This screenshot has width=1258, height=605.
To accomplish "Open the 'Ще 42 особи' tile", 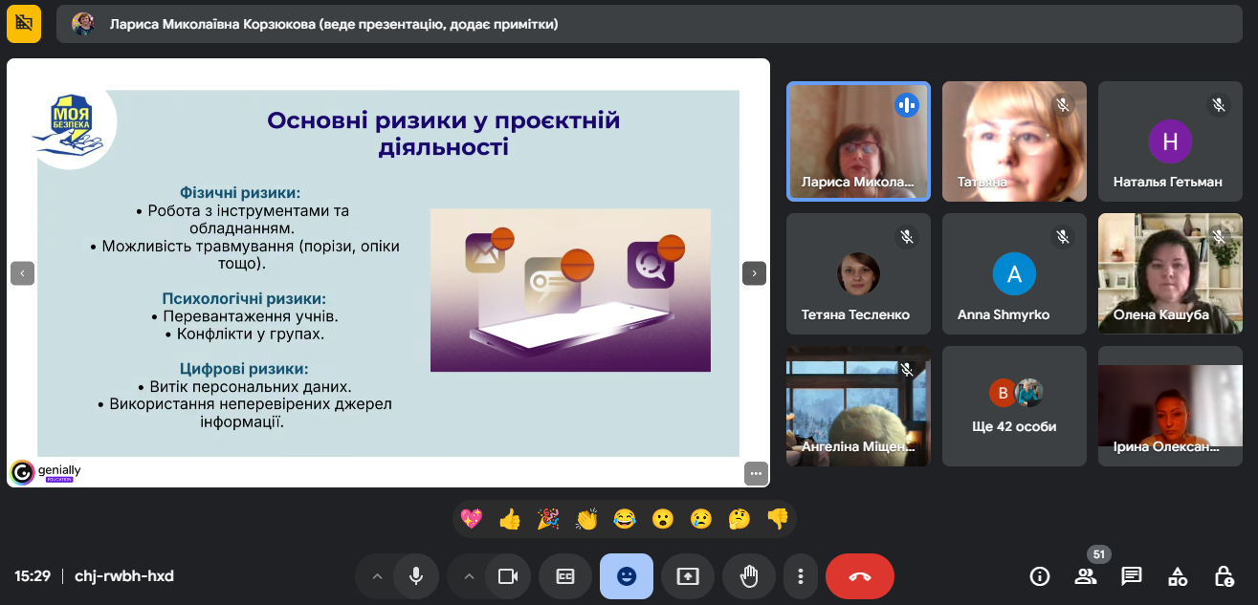I will [x=1014, y=406].
